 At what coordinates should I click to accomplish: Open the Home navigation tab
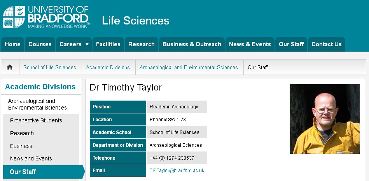tap(12, 44)
